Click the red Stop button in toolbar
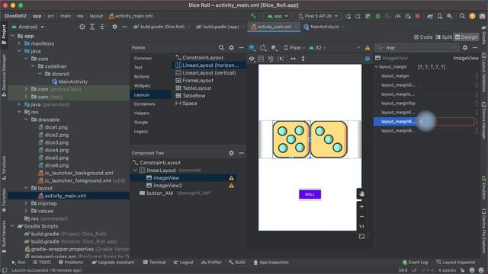 417,16
